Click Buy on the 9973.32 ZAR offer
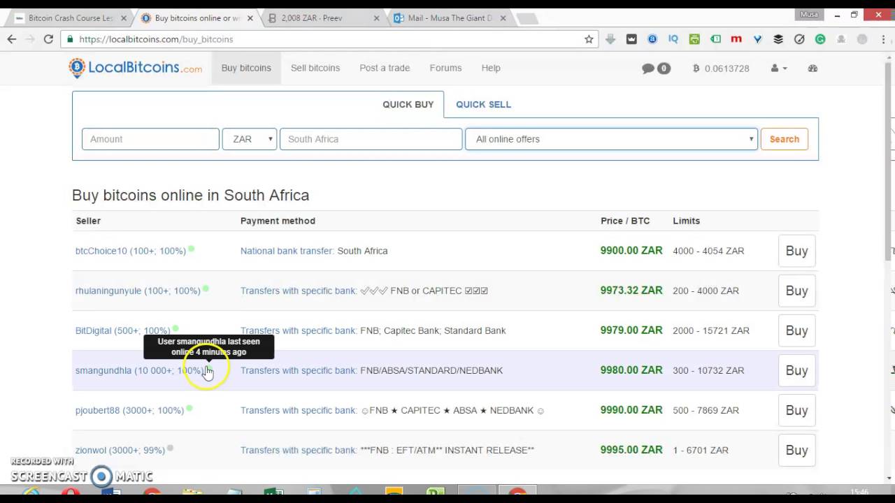 pos(796,291)
